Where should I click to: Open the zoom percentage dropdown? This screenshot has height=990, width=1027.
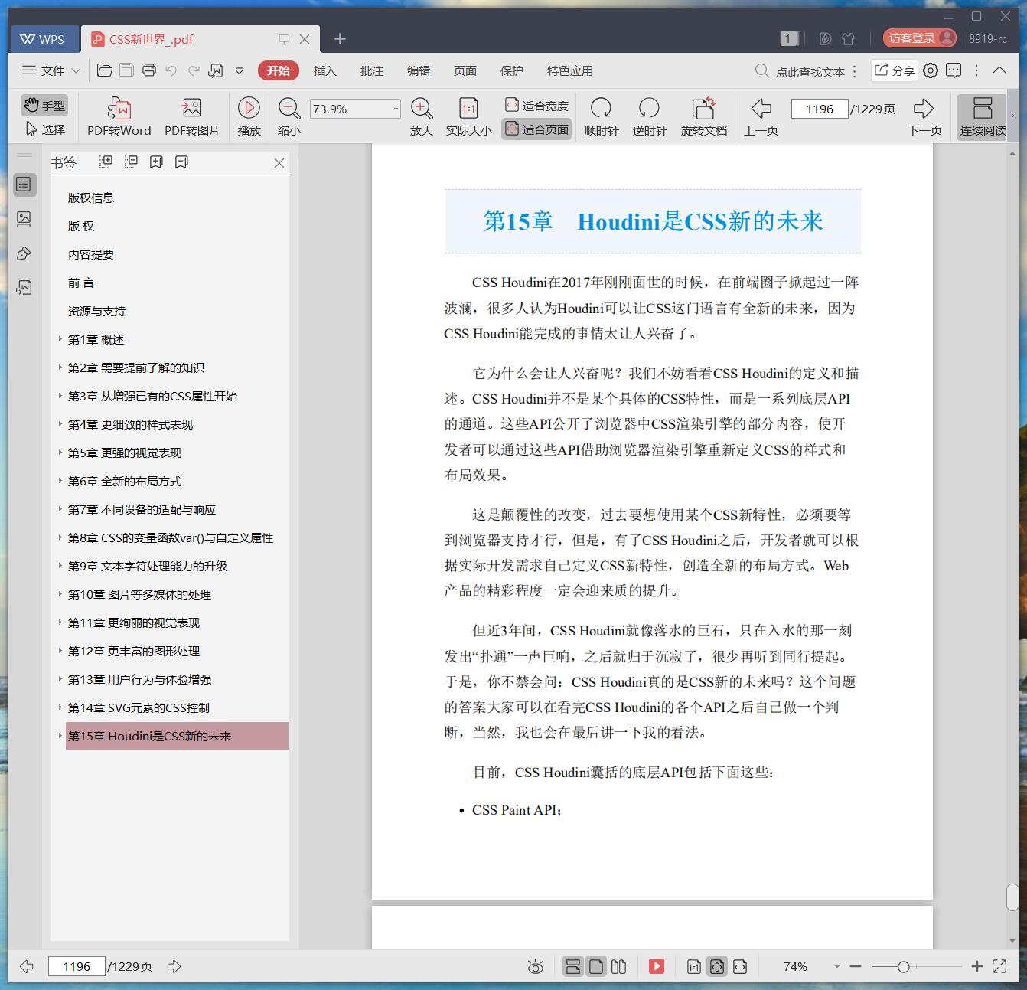pos(395,108)
